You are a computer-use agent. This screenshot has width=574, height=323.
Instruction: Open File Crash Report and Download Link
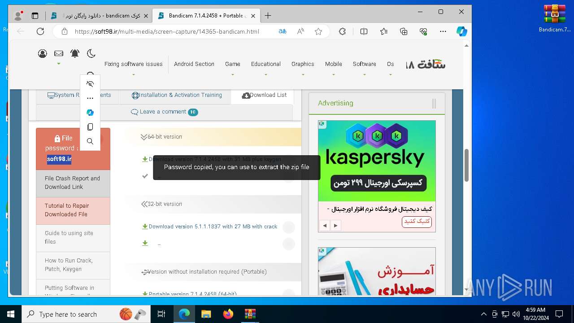click(x=73, y=183)
